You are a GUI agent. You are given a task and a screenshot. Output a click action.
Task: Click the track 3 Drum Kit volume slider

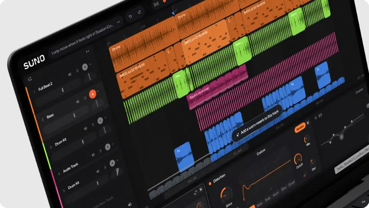pyautogui.click(x=74, y=146)
